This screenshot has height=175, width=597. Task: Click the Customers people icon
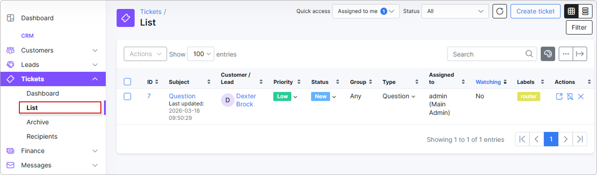click(x=10, y=50)
